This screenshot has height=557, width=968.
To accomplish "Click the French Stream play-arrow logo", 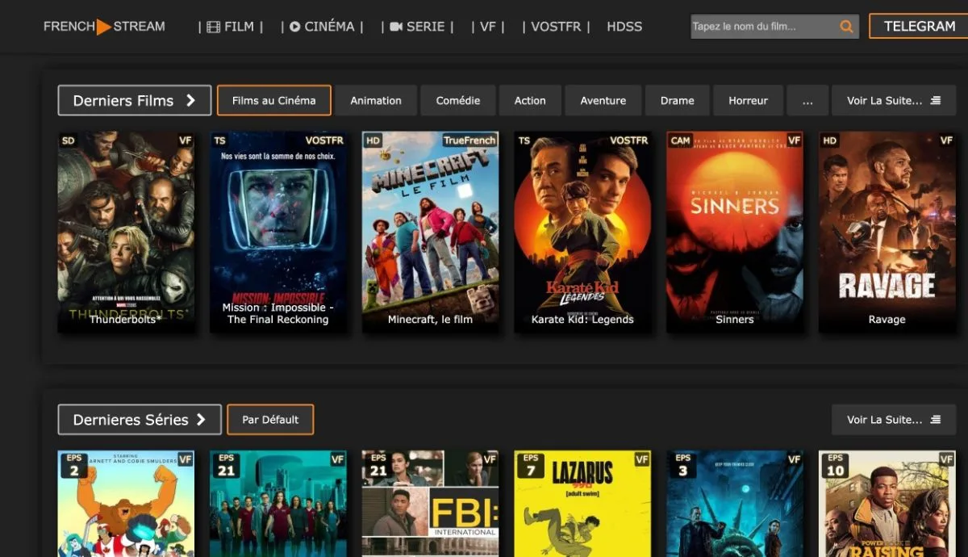I will coord(103,27).
